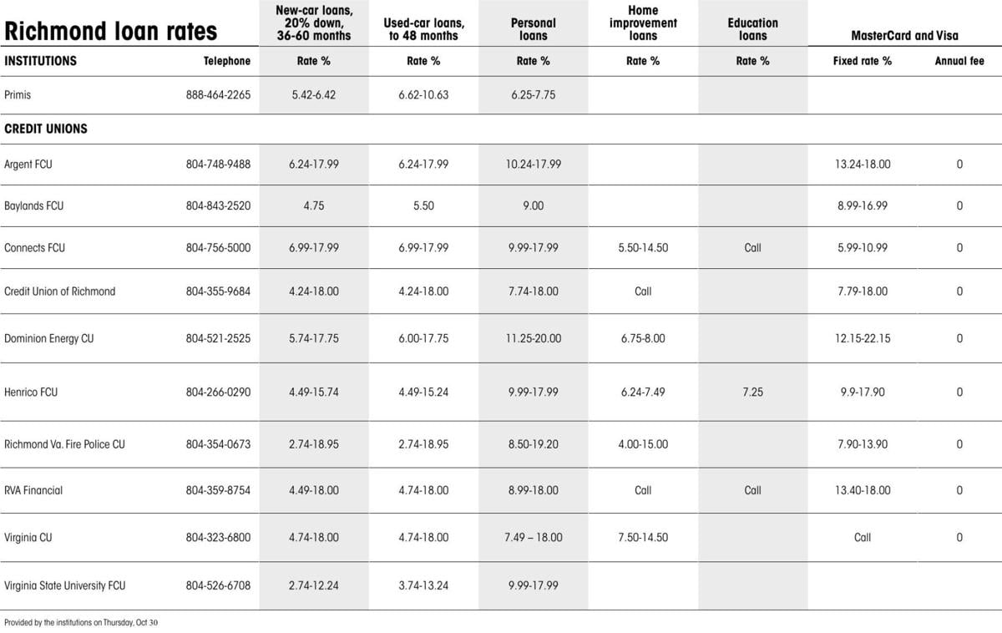
Task: Click the Provided by the institutions footnote
Action: coord(81,622)
